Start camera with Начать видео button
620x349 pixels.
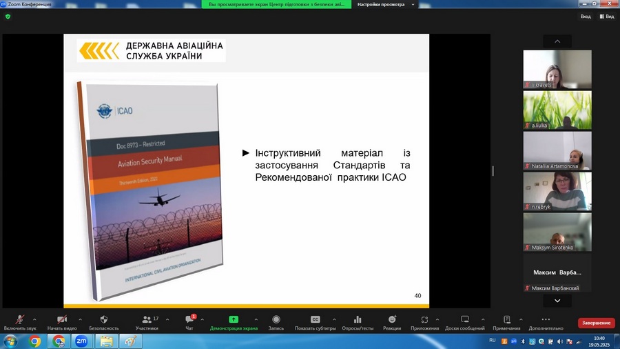coord(61,321)
